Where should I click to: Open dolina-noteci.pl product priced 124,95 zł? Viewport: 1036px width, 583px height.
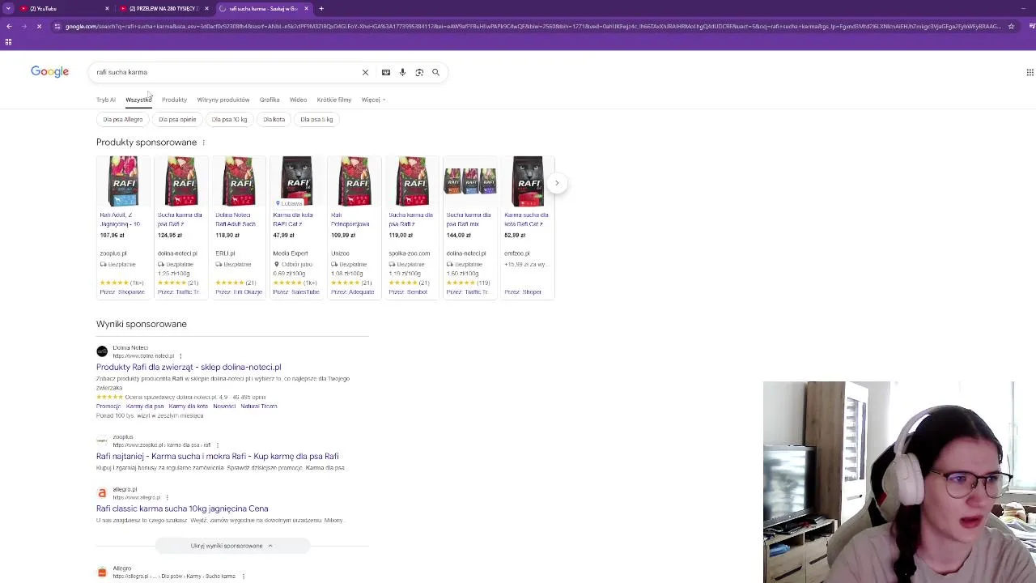pyautogui.click(x=180, y=227)
